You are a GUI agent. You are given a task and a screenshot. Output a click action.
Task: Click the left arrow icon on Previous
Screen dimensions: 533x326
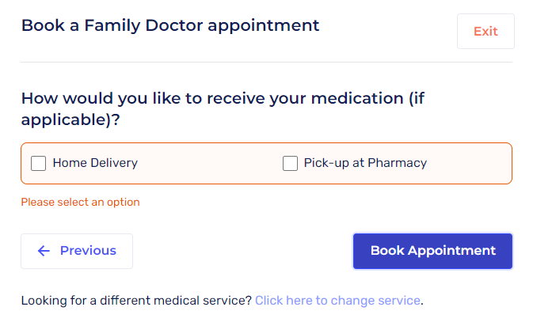(44, 251)
